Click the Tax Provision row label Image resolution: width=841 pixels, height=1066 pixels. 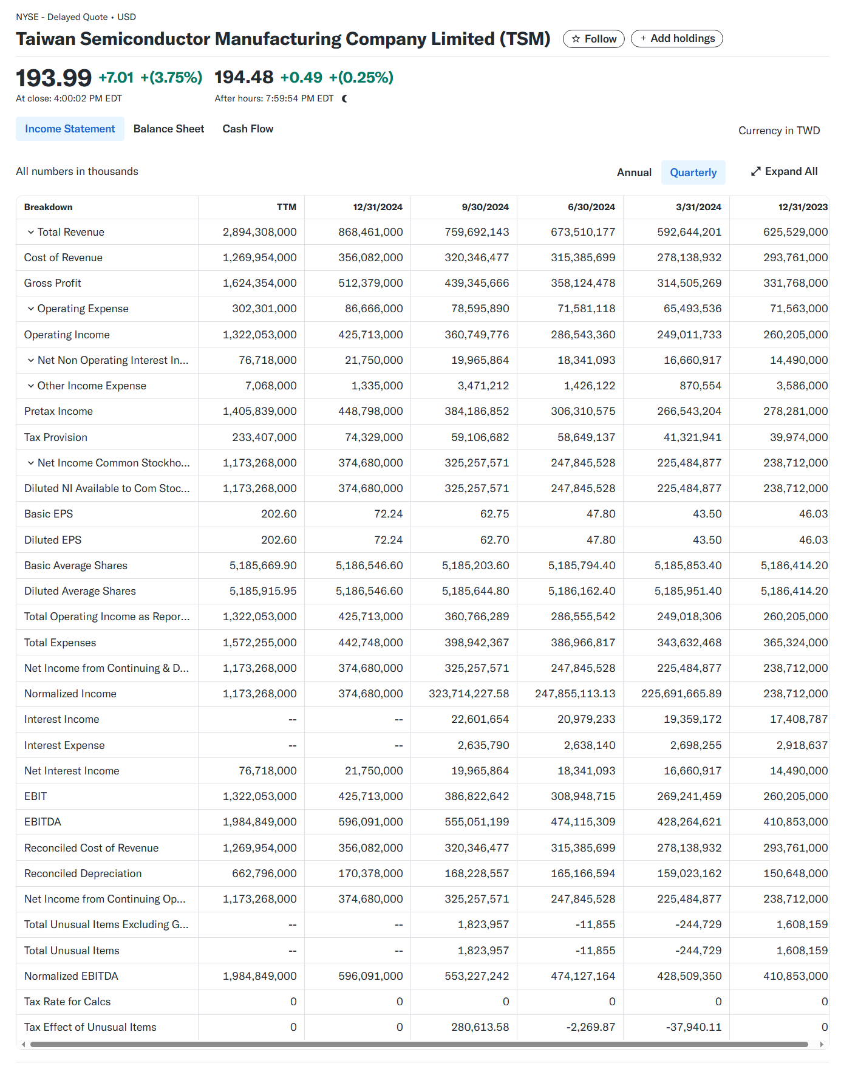pyautogui.click(x=56, y=437)
